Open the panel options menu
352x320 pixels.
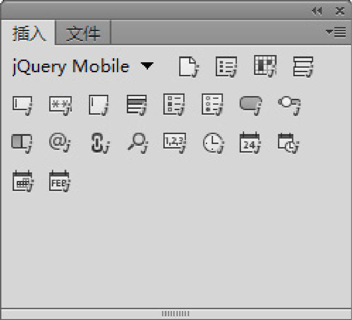coord(336,32)
